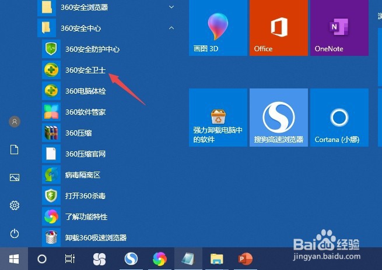Open Cortana (小娜) tile
Screen dimensions: 382x270
[x=339, y=118]
